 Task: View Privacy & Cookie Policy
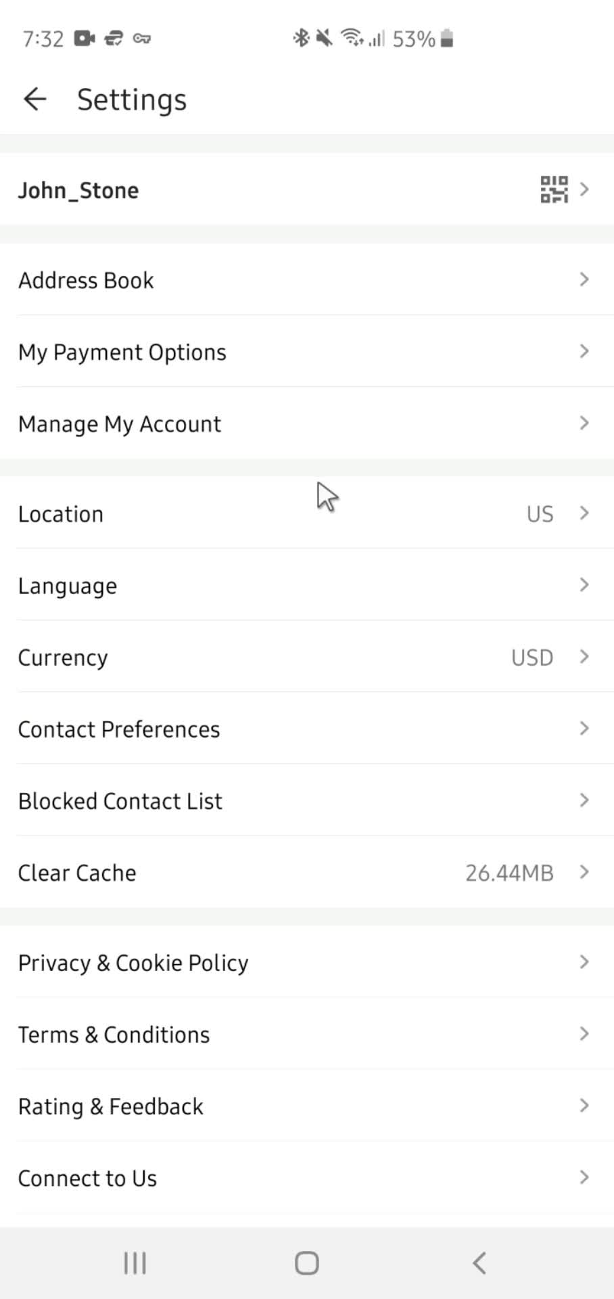(x=307, y=961)
